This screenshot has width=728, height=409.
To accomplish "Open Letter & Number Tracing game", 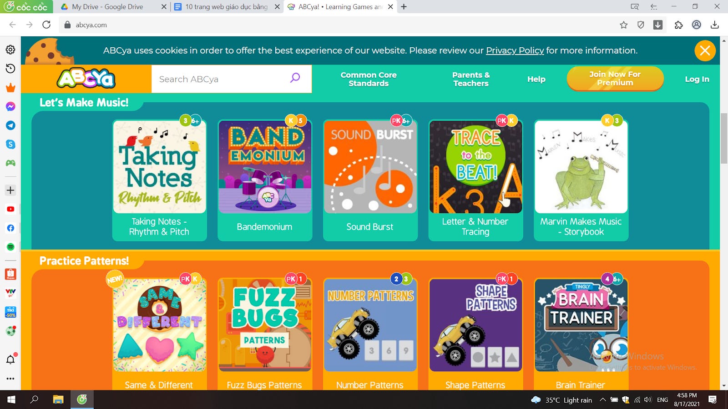I will click(475, 180).
